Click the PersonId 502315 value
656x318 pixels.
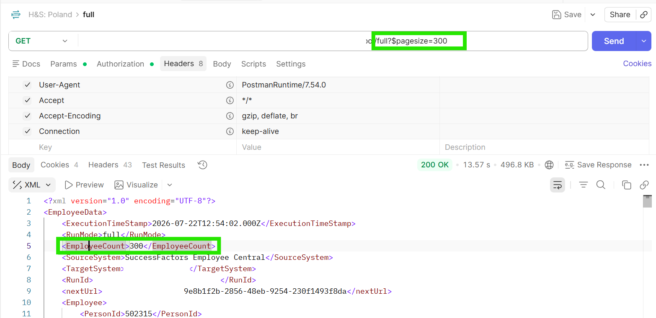(138, 314)
